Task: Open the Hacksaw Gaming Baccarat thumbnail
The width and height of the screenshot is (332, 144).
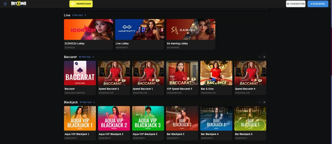Action: pyautogui.click(x=80, y=73)
